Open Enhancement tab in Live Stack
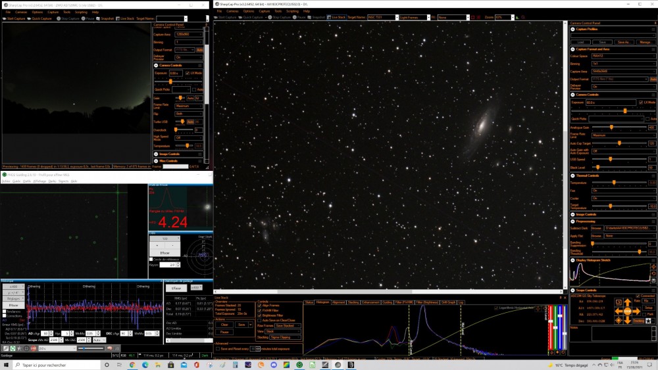This screenshot has height=370, width=658. coord(370,302)
